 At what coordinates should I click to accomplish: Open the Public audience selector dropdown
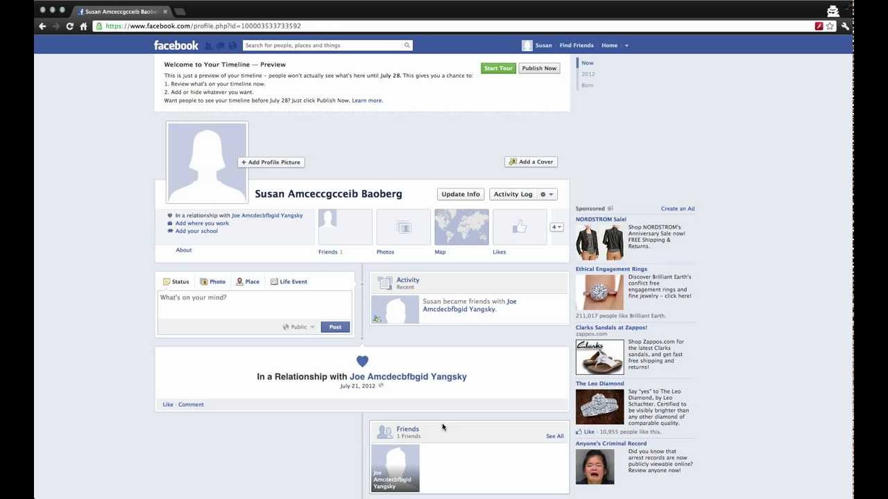pos(299,327)
